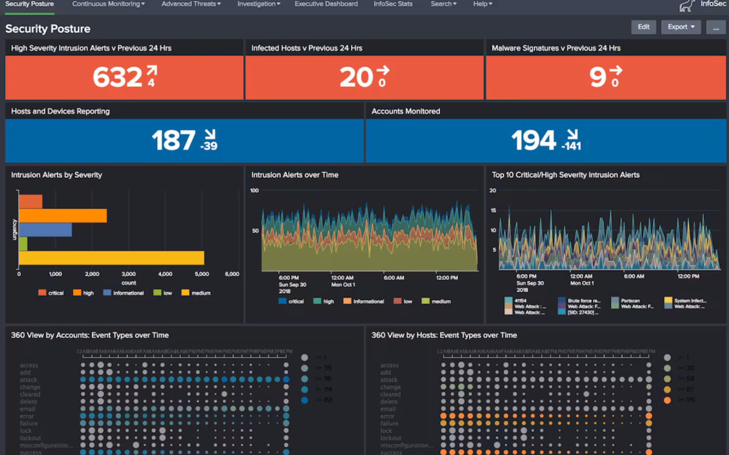Open the Advanced Threats dropdown
The height and width of the screenshot is (455, 729).
tap(191, 4)
